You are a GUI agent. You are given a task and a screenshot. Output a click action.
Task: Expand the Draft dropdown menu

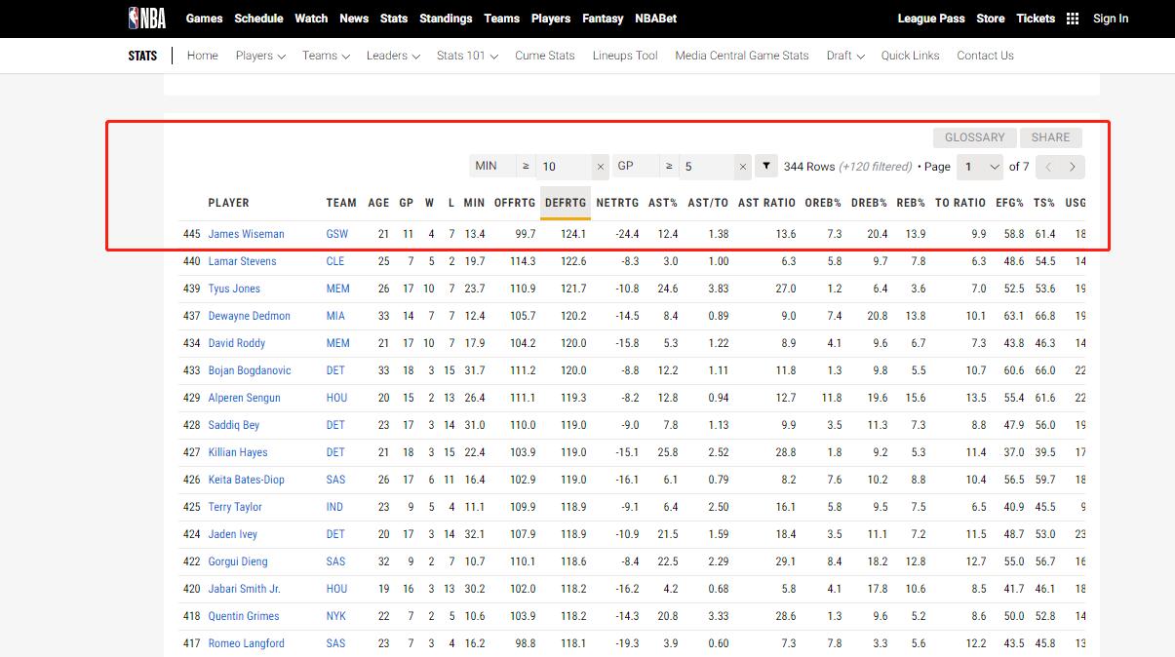click(x=845, y=56)
